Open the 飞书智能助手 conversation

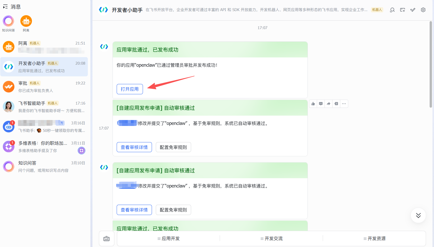pyautogui.click(x=44, y=107)
